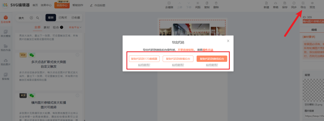The width and height of the screenshot is (324, 121).
Task: Switch to the 素材 category tab
Action: coord(46,27)
